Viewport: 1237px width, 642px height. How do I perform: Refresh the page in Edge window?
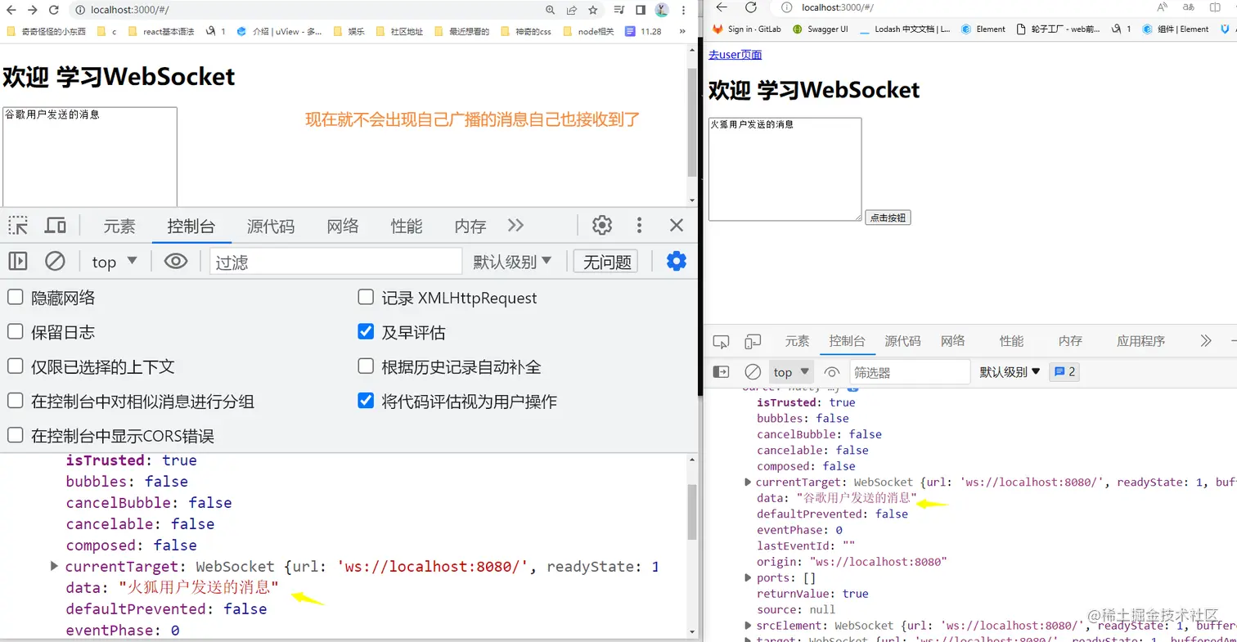click(x=751, y=7)
